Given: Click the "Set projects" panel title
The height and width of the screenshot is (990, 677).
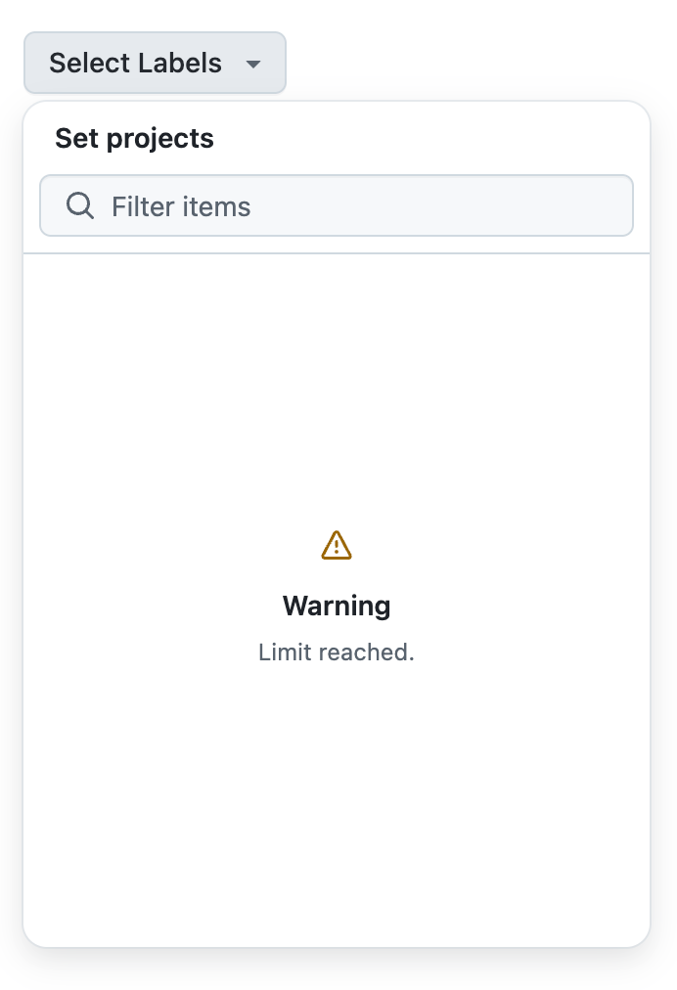Looking at the screenshot, I should (x=134, y=139).
